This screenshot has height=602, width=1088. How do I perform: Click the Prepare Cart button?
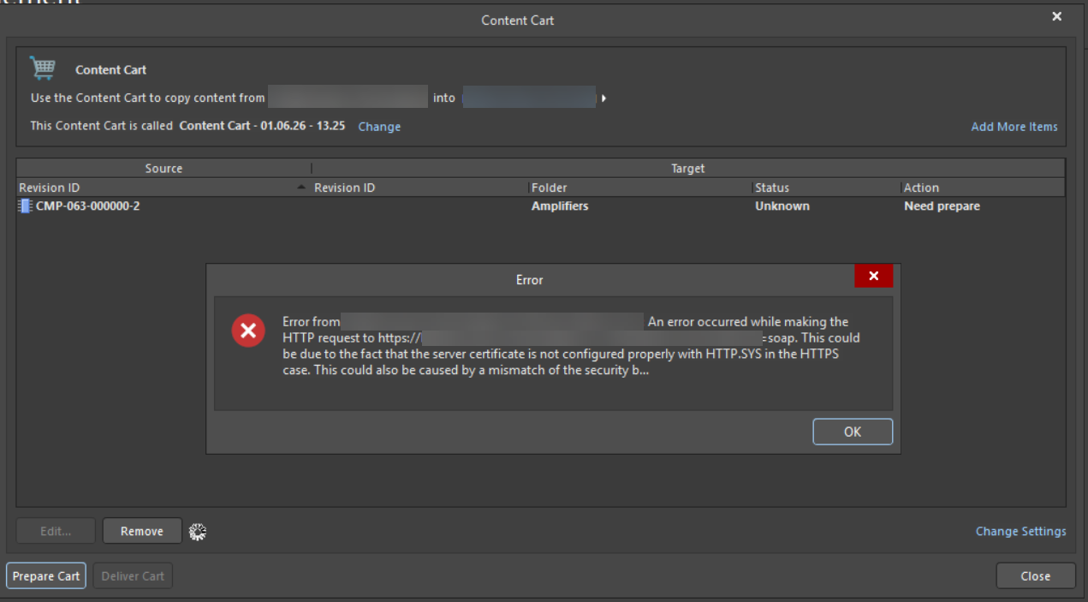click(46, 576)
